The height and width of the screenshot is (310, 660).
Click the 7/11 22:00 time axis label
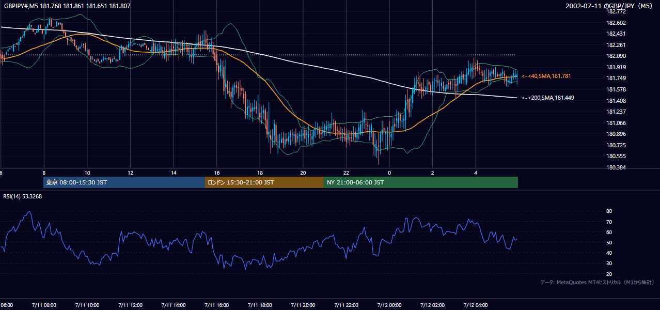[x=346, y=305]
